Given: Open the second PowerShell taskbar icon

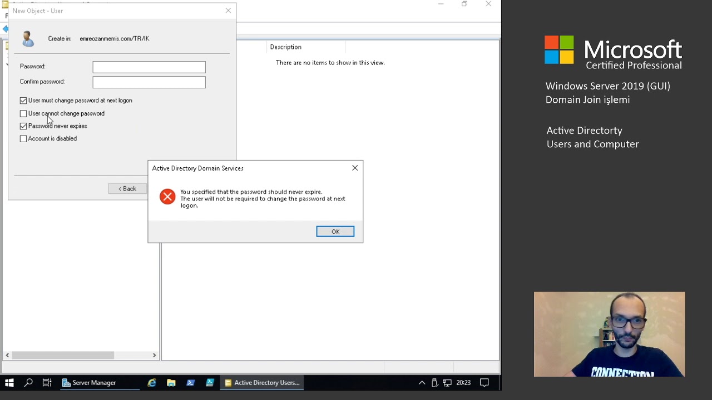Looking at the screenshot, I should pos(210,383).
